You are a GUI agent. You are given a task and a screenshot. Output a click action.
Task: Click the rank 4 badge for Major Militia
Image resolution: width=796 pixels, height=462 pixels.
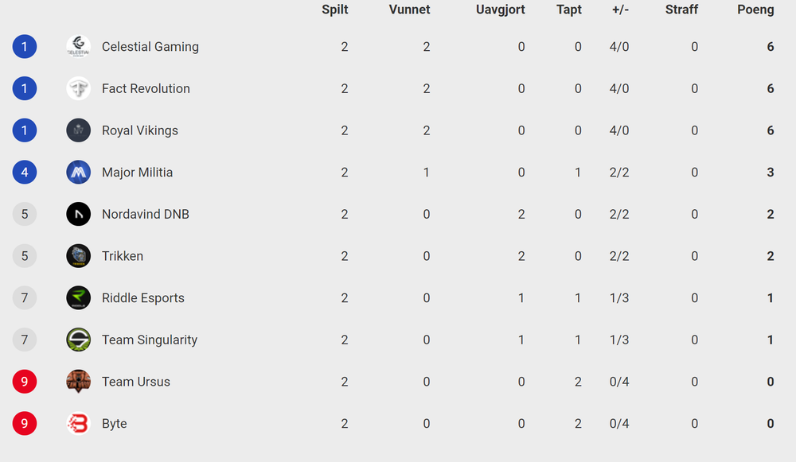(25, 173)
